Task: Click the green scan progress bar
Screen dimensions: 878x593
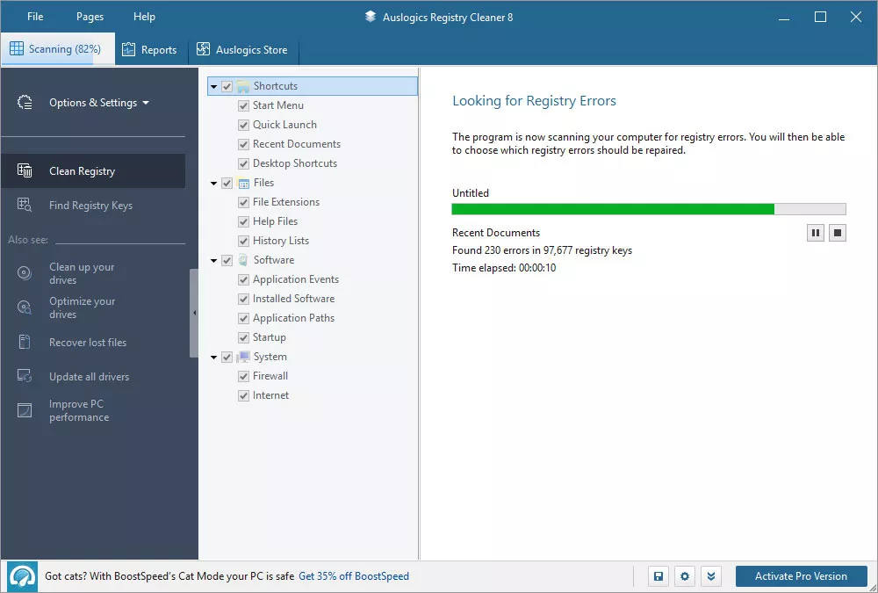Action: click(649, 209)
